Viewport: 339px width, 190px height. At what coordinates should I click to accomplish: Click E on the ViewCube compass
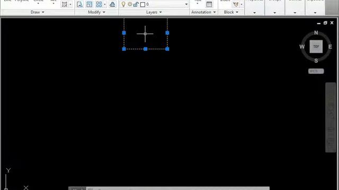click(330, 47)
